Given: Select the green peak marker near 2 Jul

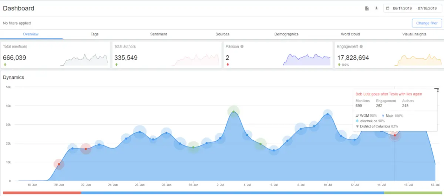Looking at the screenshot, I should 233,111.
